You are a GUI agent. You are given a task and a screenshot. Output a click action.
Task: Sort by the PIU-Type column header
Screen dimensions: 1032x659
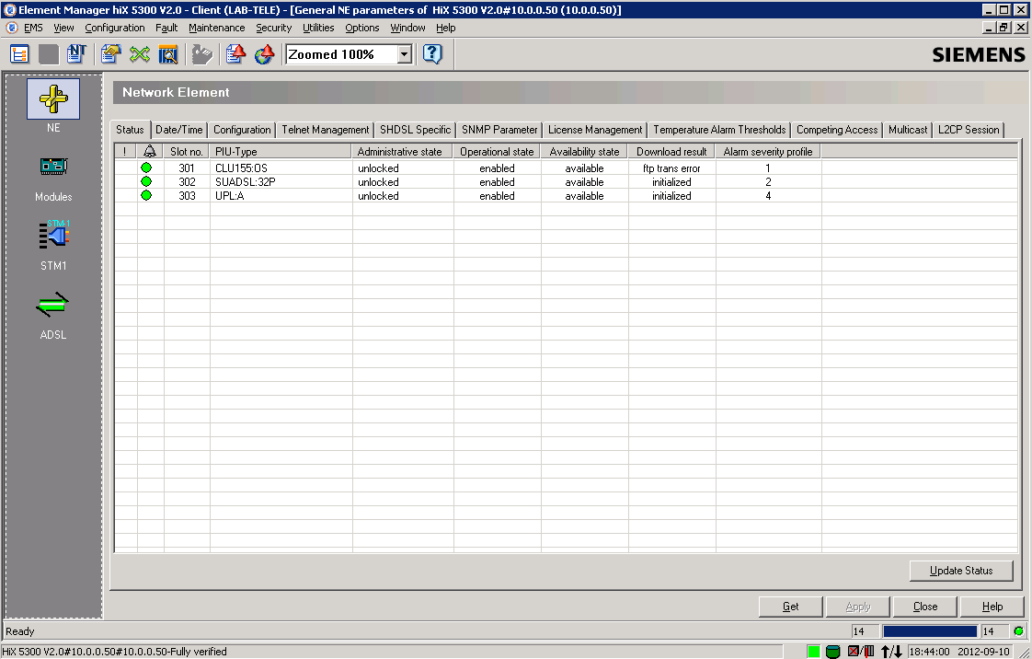(281, 152)
